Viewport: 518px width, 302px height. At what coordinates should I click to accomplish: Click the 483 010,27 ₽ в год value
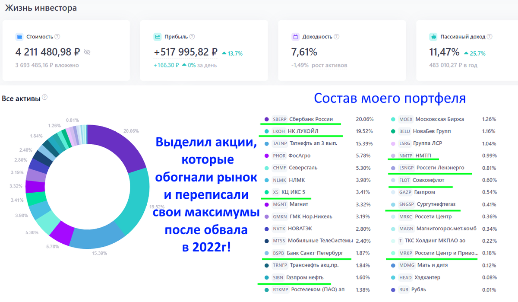pos(453,65)
